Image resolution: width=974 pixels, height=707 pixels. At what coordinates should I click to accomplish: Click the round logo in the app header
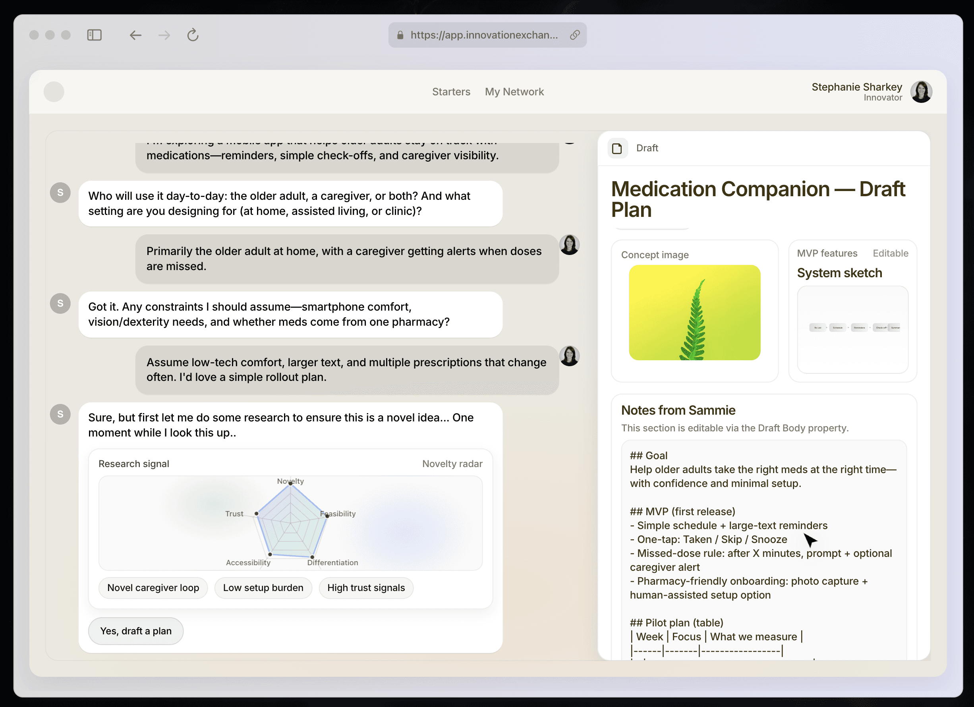point(54,91)
